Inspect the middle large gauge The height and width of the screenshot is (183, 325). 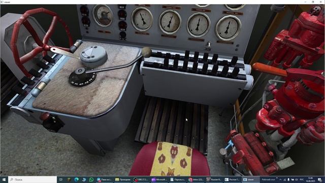pos(170,22)
